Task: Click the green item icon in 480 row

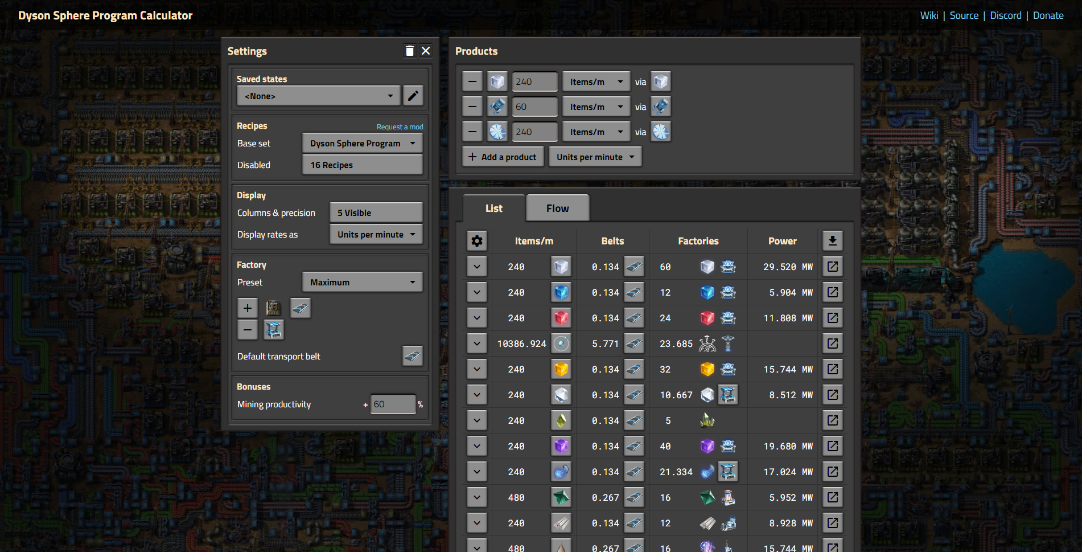Action: pyautogui.click(x=561, y=497)
